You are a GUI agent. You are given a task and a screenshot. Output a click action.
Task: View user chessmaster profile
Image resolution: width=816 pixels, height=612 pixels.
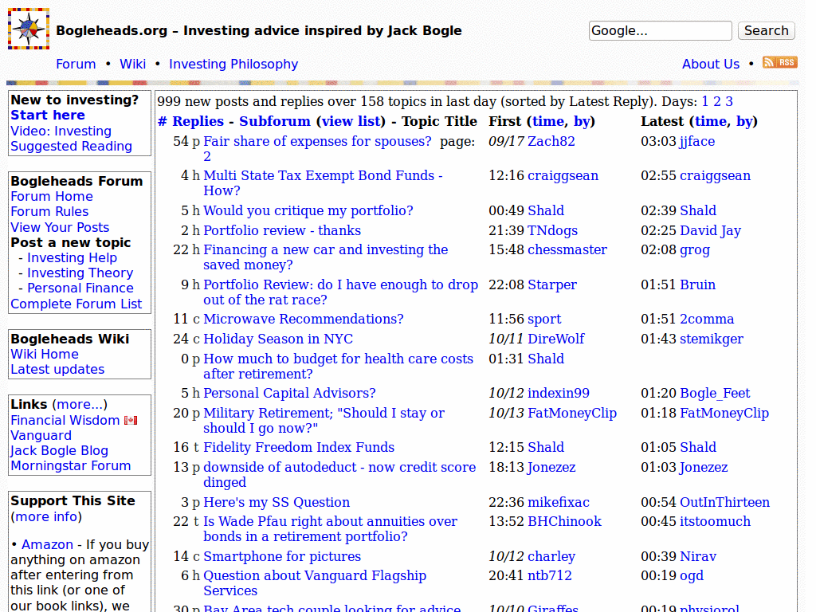click(x=567, y=249)
